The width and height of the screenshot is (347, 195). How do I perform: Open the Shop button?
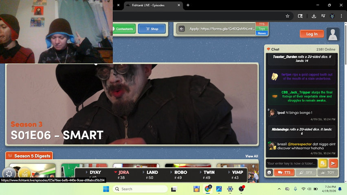tap(152, 29)
